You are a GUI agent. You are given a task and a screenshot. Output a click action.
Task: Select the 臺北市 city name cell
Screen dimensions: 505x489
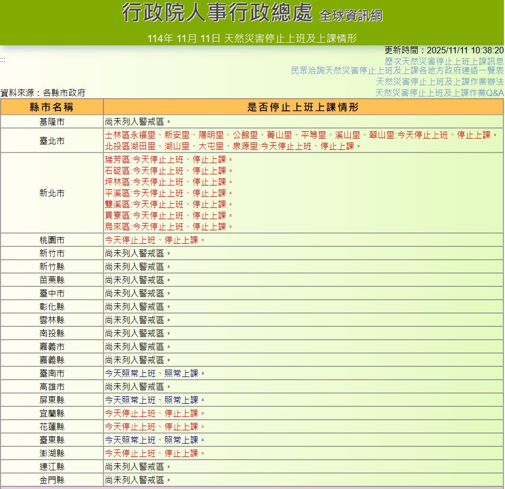pos(52,141)
